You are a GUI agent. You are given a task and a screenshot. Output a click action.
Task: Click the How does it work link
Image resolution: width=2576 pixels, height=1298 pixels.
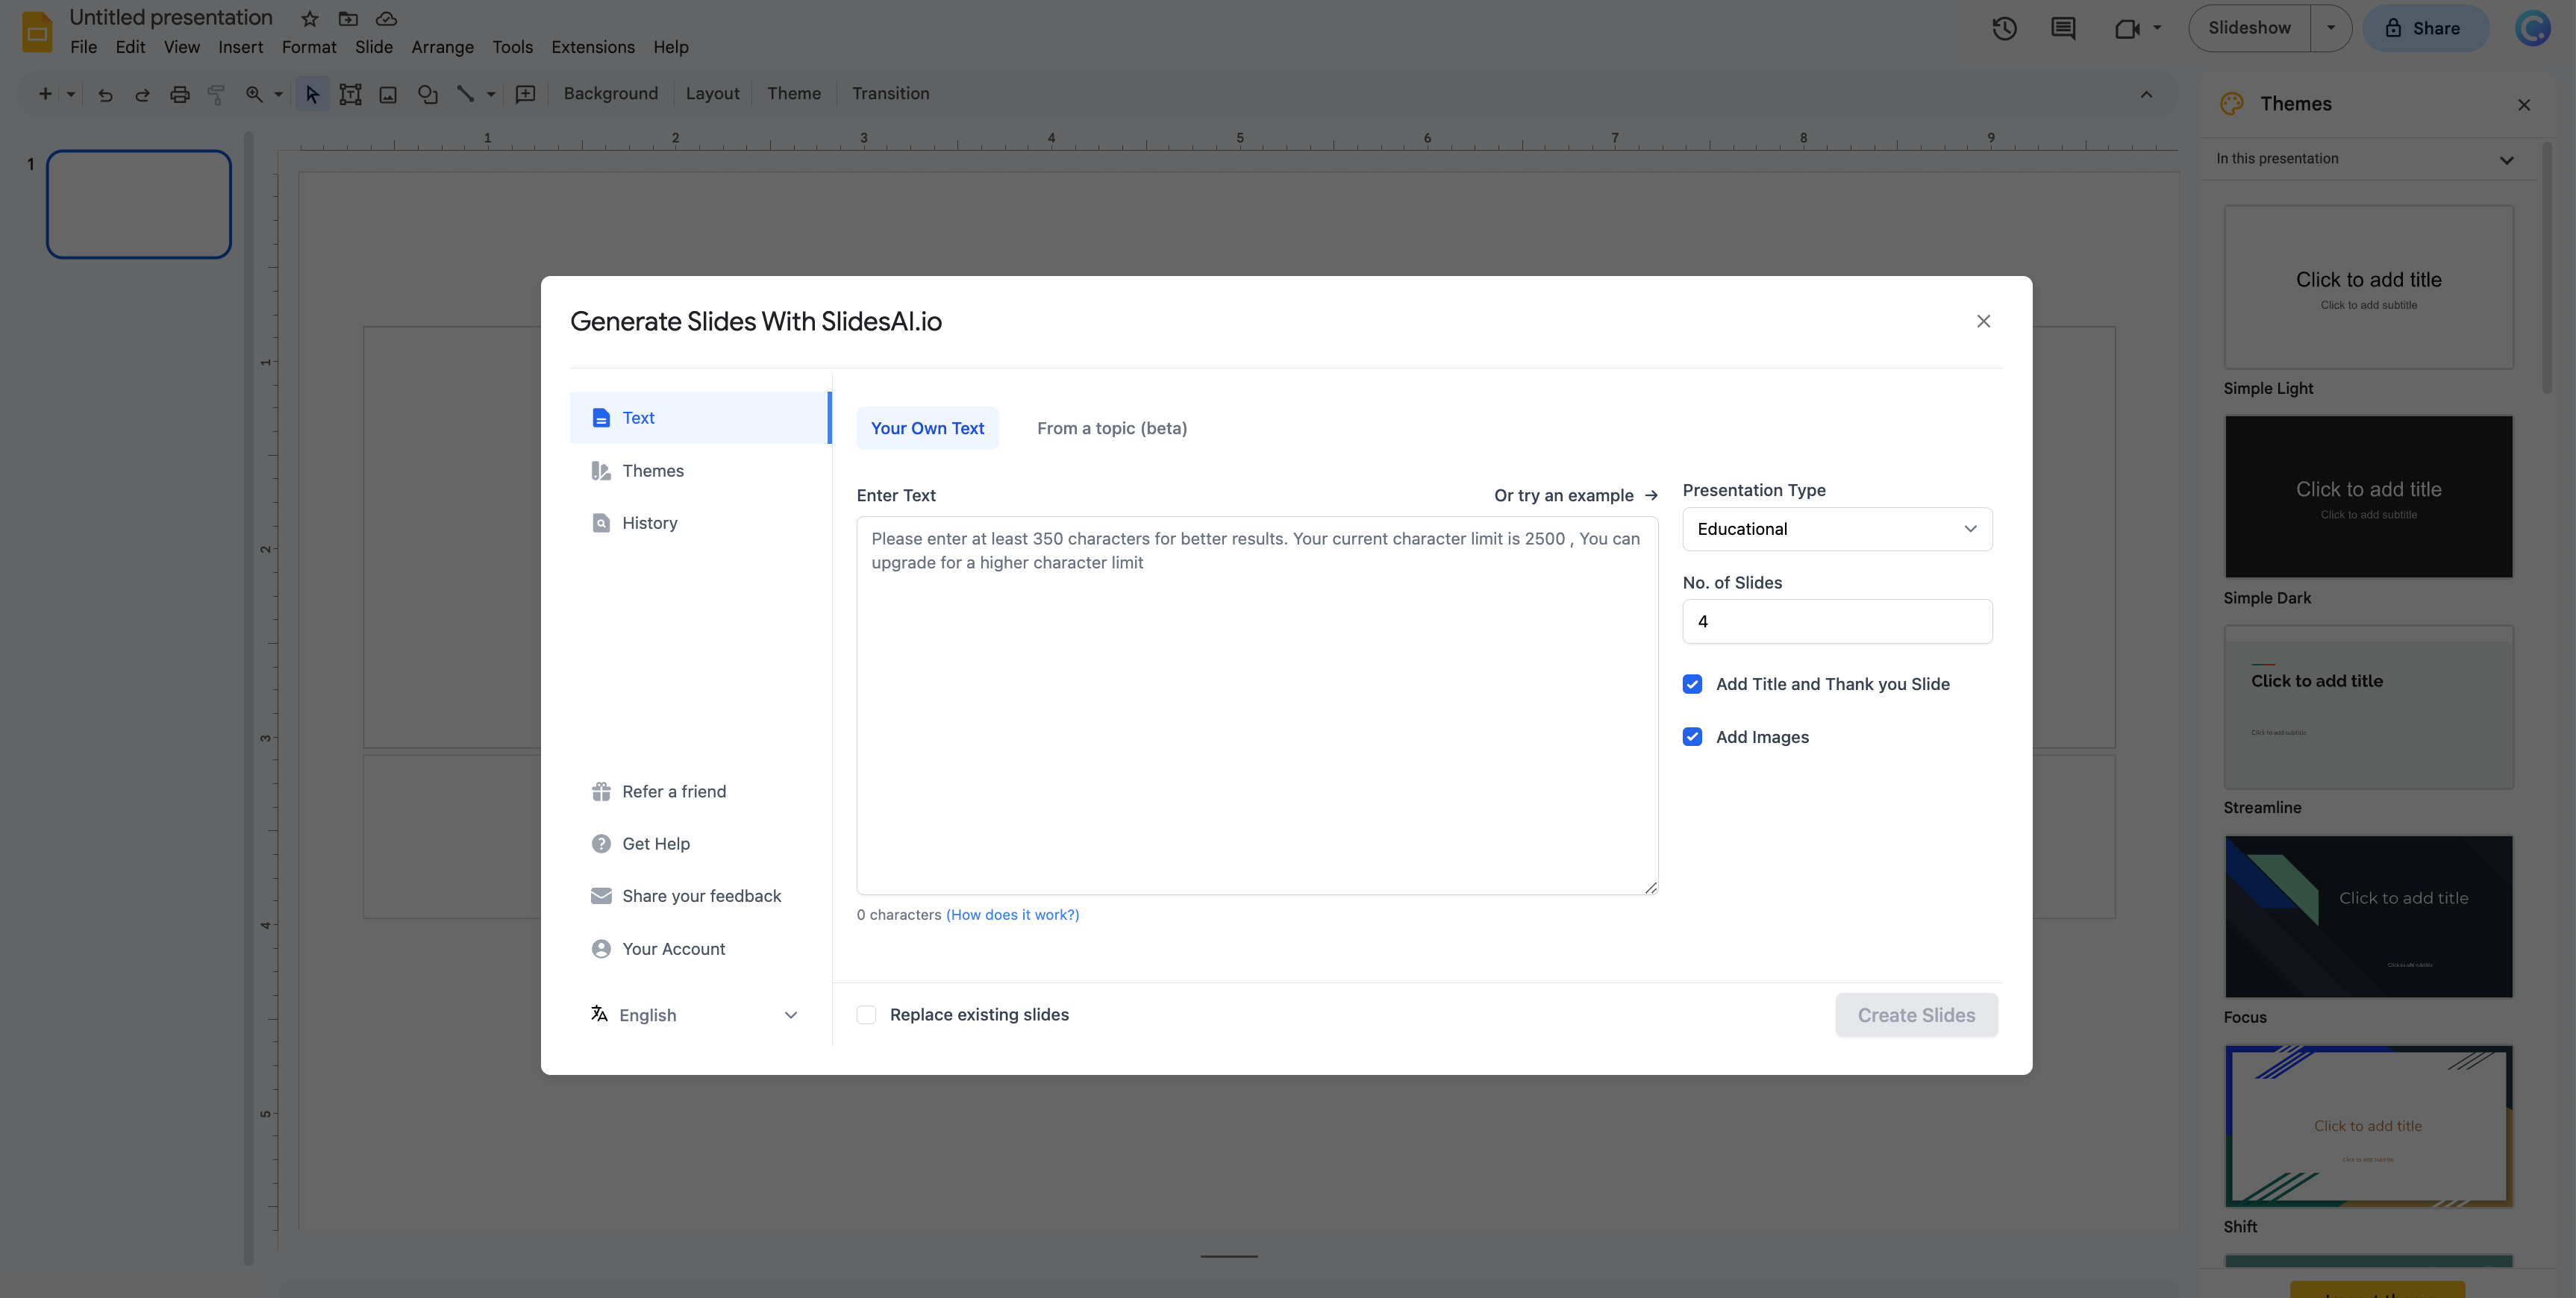pos(1012,915)
